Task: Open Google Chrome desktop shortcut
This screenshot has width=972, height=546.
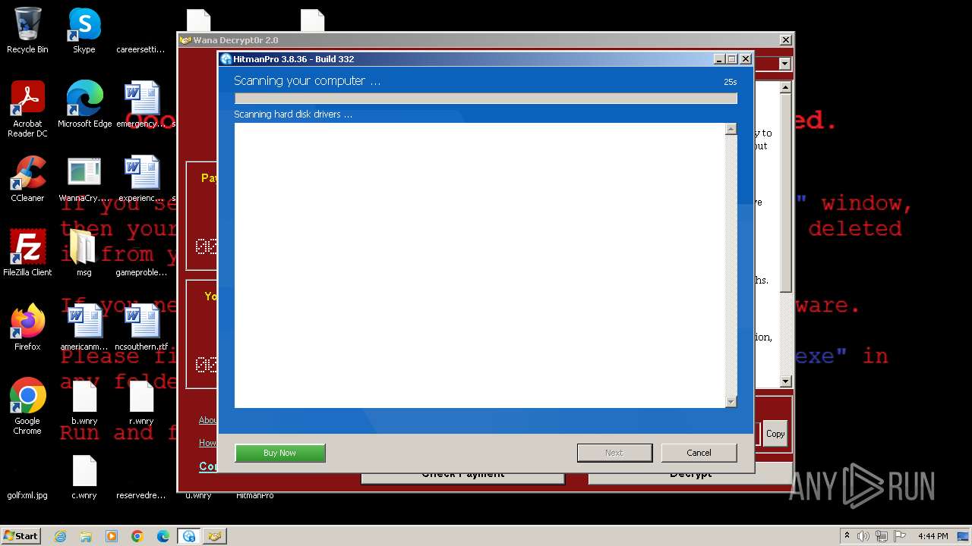Action: tap(27, 406)
